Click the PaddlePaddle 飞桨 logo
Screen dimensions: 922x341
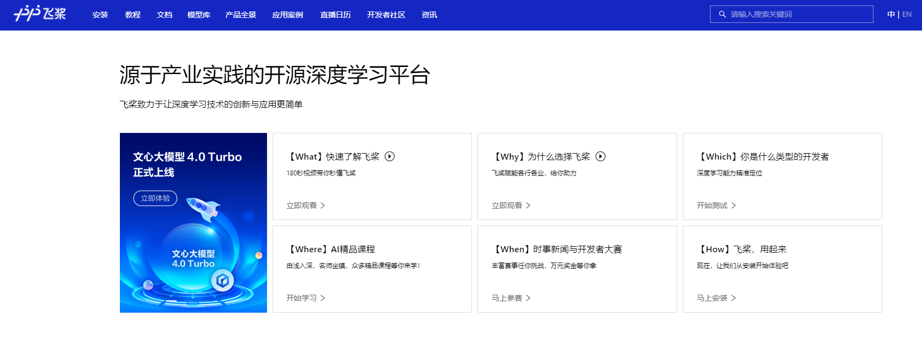click(40, 14)
